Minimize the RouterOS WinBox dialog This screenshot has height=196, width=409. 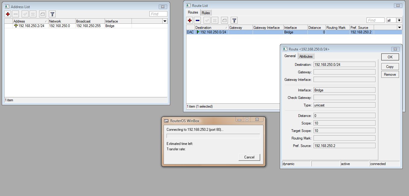pyautogui.click(x=239, y=120)
